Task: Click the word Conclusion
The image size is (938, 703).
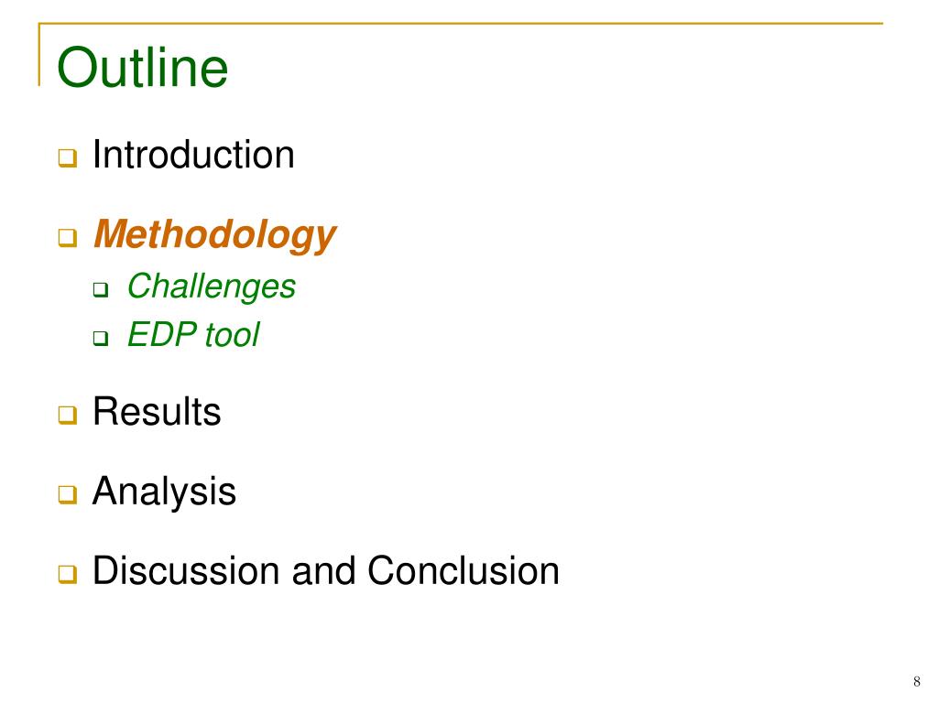Action: coord(464,570)
